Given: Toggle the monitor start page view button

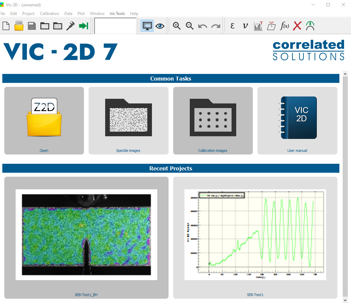Looking at the screenshot, I should click(147, 26).
